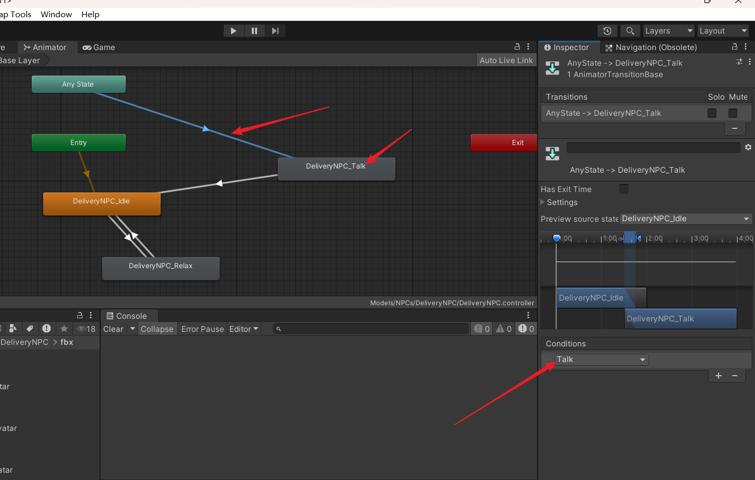Viewport: 755px width, 480px height.
Task: Click the Inspector panel lock icon
Action: [735, 47]
